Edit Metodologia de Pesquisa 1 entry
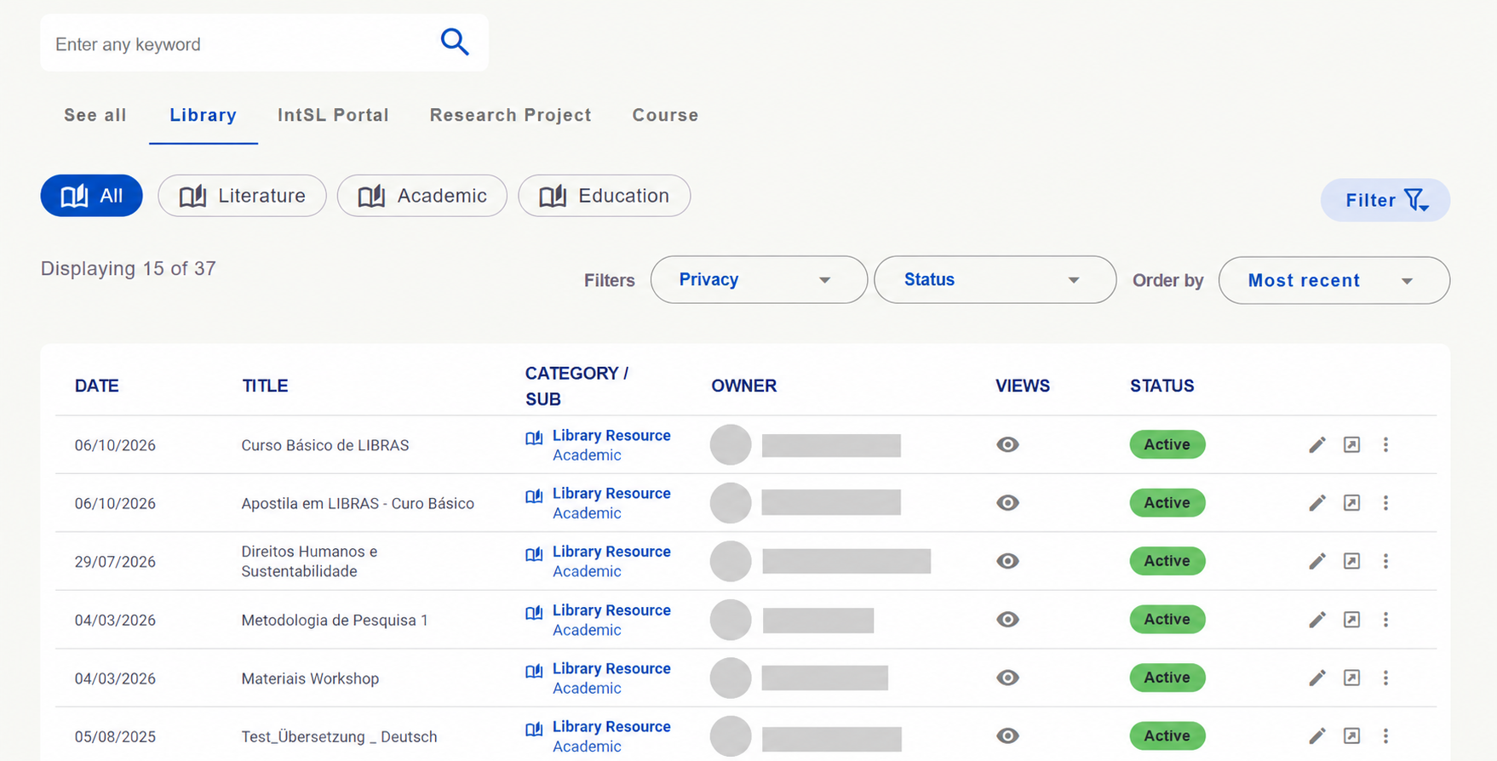The width and height of the screenshot is (1497, 761). point(1317,620)
